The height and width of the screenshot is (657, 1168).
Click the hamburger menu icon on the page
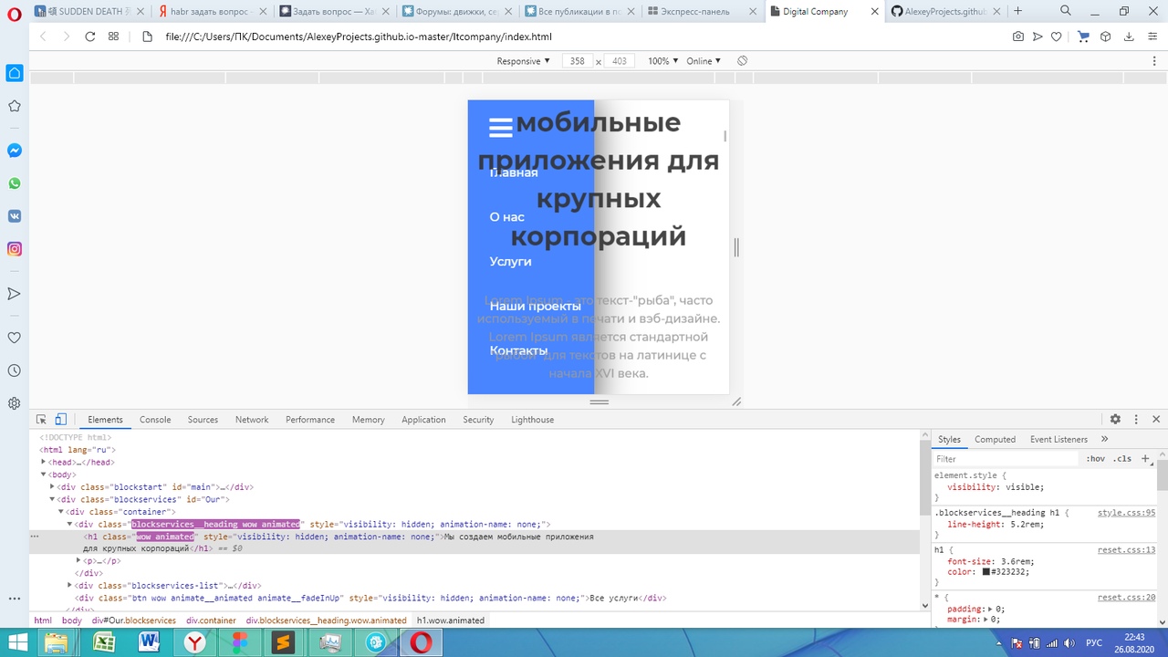(x=501, y=128)
